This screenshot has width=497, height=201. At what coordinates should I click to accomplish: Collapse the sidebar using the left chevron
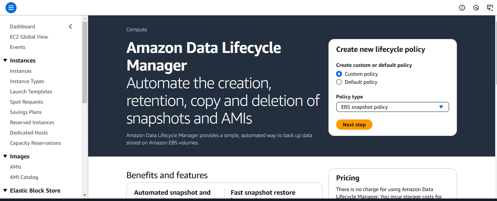71,26
